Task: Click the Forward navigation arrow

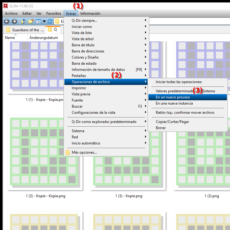Action: point(14,21)
